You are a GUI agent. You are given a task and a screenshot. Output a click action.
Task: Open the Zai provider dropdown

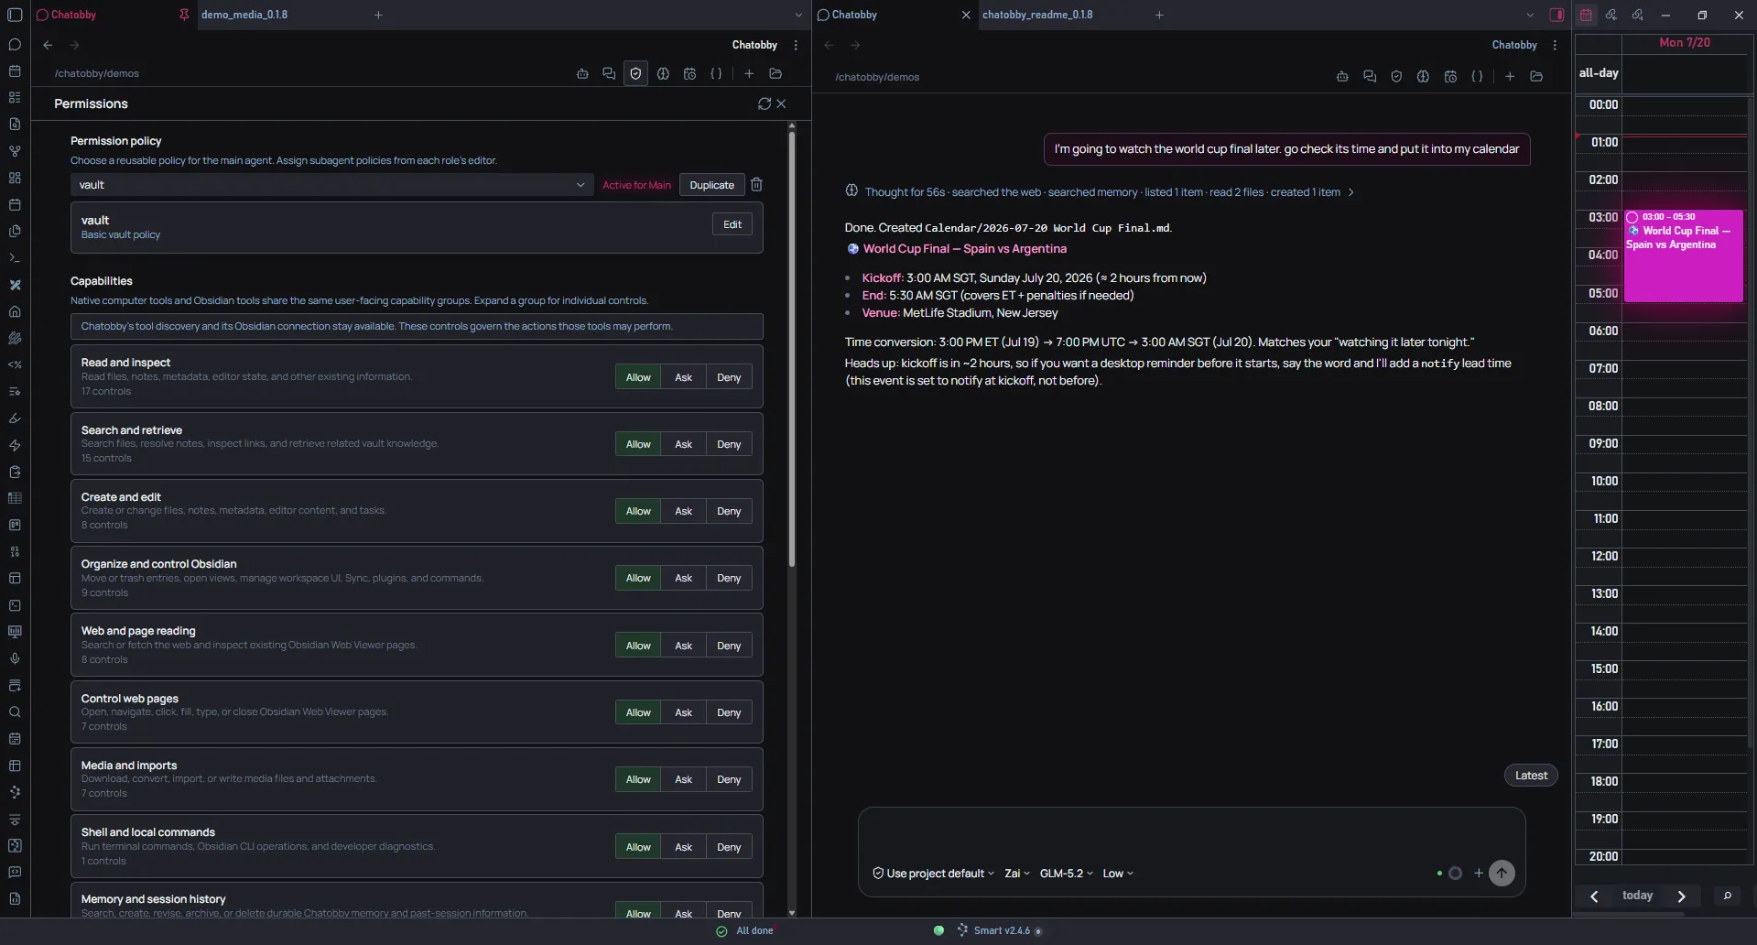pos(1016,874)
